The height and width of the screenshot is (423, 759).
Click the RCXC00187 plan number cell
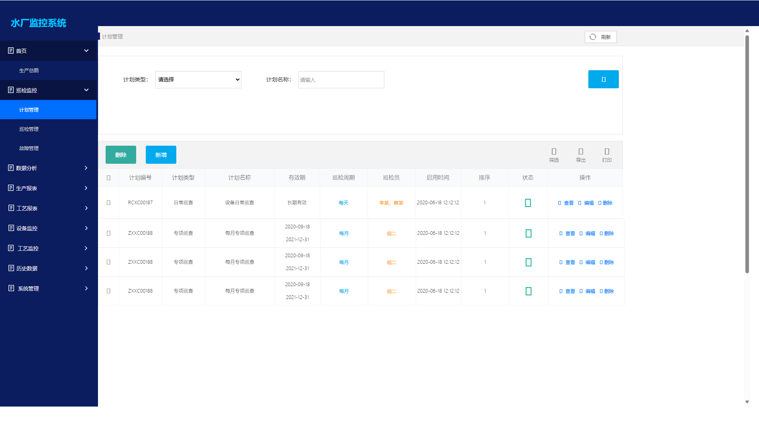(140, 203)
